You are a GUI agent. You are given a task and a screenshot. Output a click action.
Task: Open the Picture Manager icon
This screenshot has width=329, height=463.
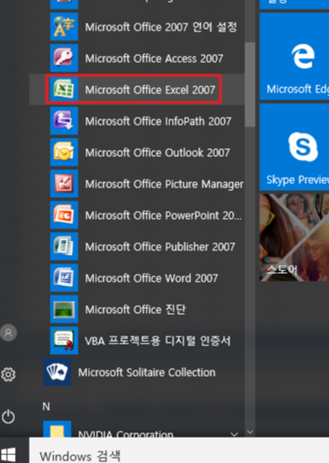[64, 184]
